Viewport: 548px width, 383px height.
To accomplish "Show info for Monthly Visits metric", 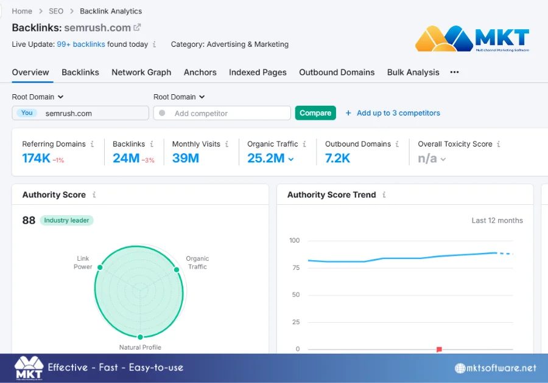I will click(227, 143).
